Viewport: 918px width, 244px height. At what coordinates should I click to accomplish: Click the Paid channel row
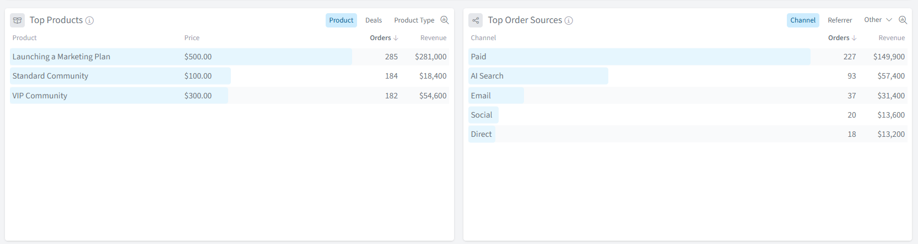[x=478, y=57]
